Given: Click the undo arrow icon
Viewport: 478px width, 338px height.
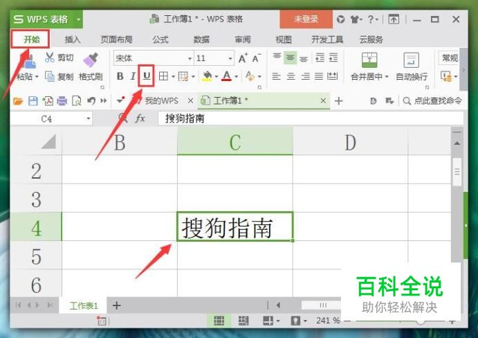Looking at the screenshot, I should click(91, 100).
